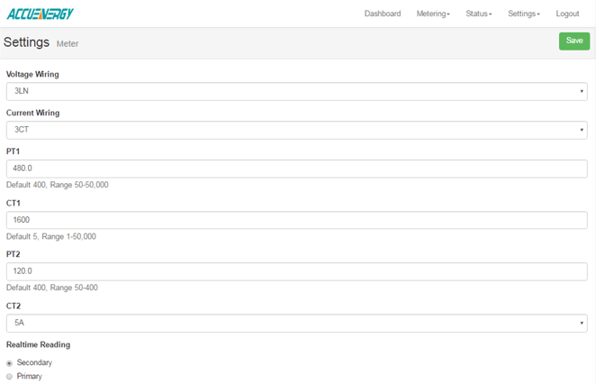Open the Voltage Wiring dropdown

296,91
